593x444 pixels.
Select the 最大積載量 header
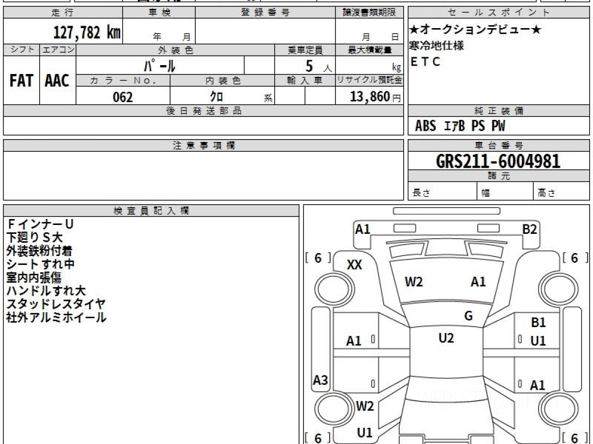point(370,49)
